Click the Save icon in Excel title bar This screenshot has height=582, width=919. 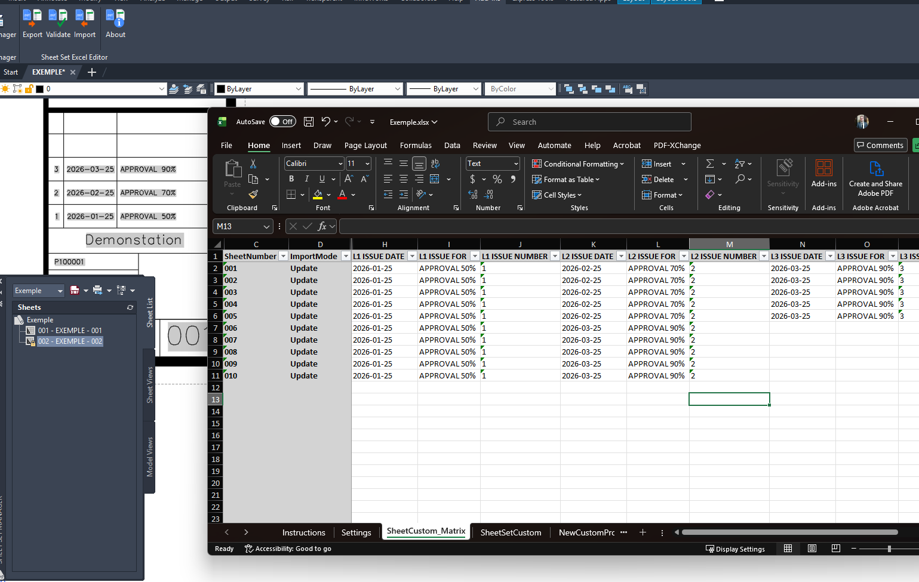[309, 122]
